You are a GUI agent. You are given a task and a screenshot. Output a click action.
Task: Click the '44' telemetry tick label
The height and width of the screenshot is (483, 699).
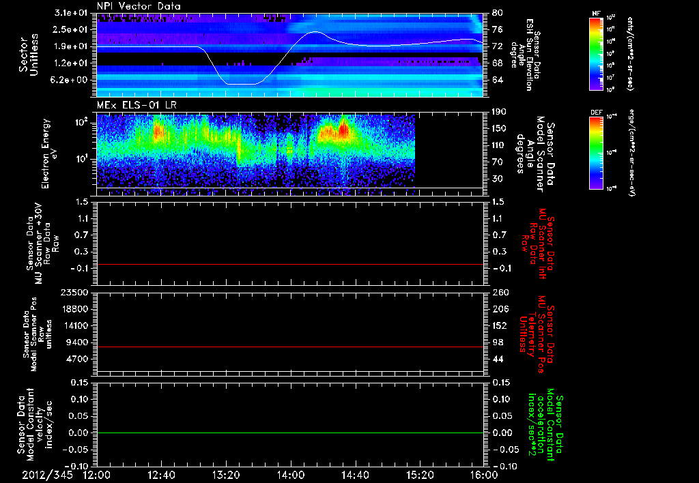pyautogui.click(x=498, y=359)
